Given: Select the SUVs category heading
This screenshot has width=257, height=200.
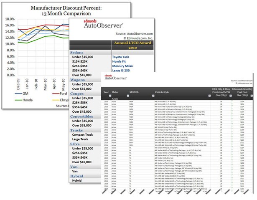Looking at the screenshot, I should (x=75, y=144).
